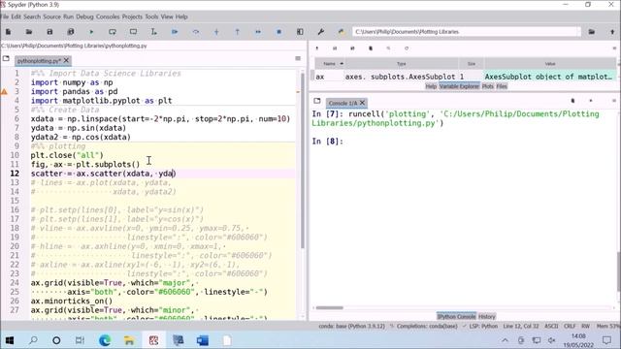
Task: Click the CRLF line ending status entry
Action: [570, 327]
